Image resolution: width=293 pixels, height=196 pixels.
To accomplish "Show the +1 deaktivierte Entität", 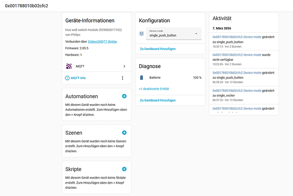I will [x=154, y=89].
